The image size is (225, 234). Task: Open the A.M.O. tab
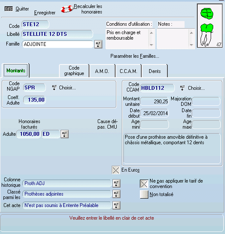coord(102,71)
